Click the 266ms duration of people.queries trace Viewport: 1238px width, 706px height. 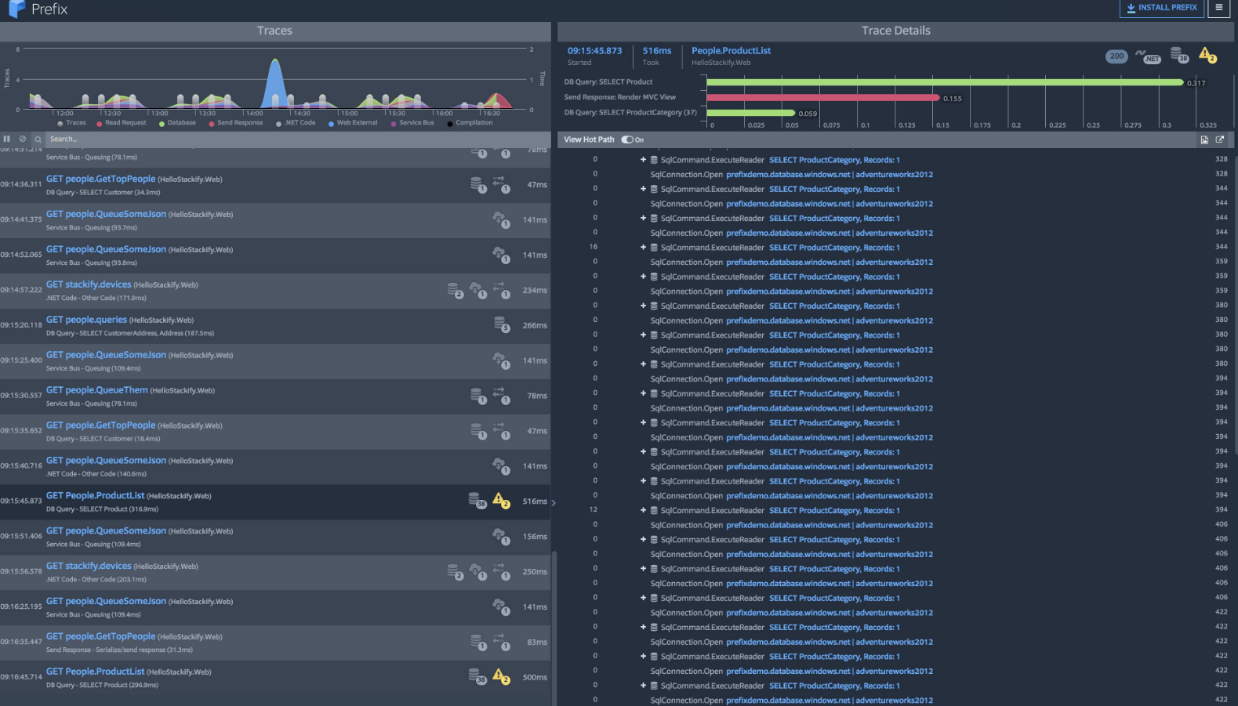coord(535,326)
